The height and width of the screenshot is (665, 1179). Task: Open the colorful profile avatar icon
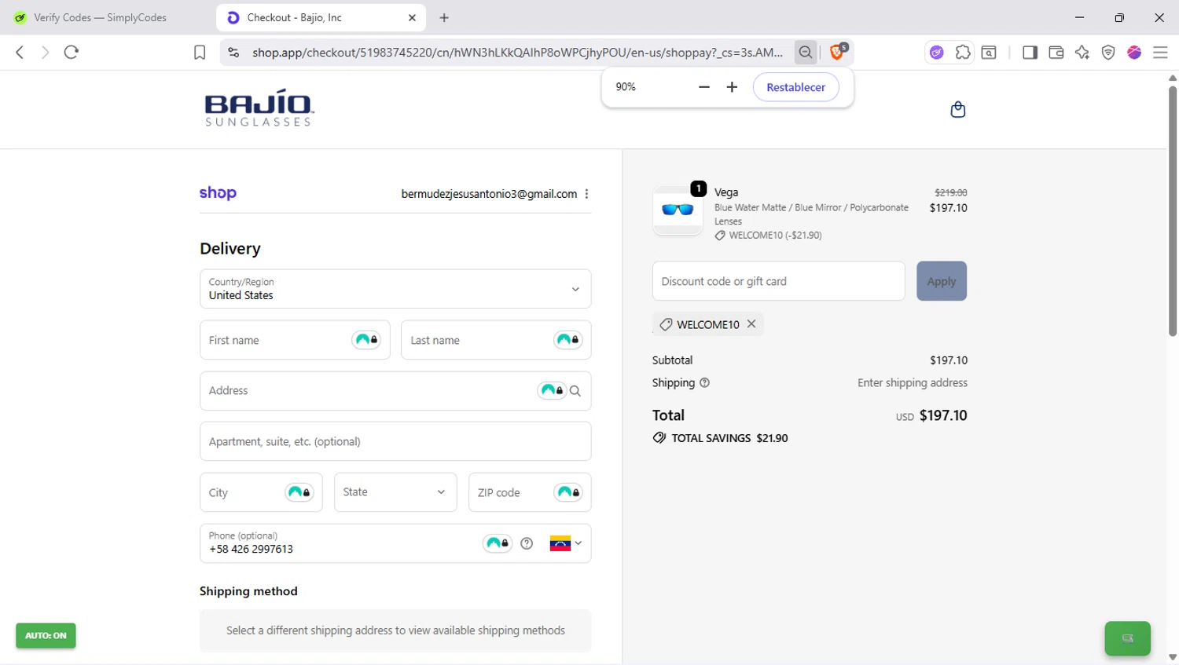tap(1134, 53)
